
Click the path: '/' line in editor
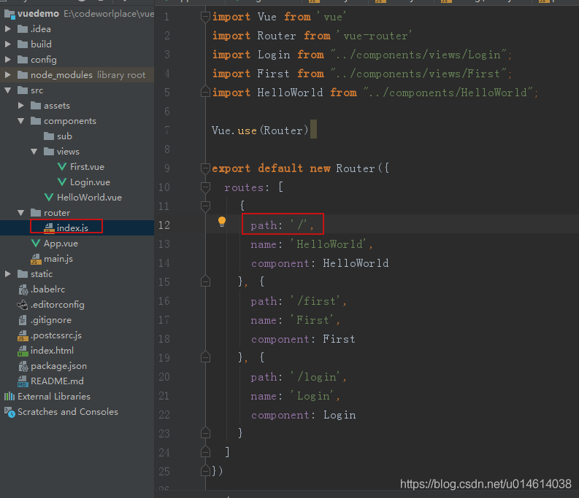282,225
